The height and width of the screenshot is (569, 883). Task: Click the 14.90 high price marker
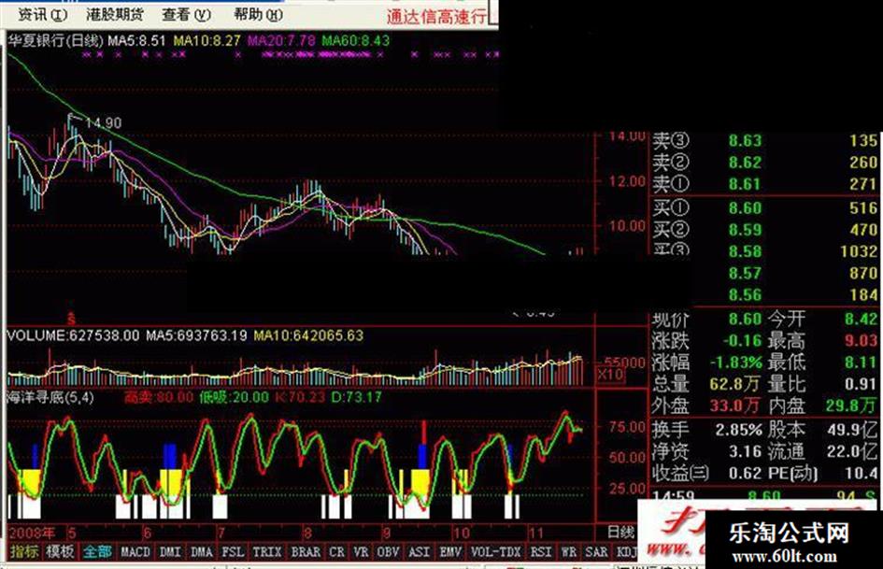pos(103,122)
